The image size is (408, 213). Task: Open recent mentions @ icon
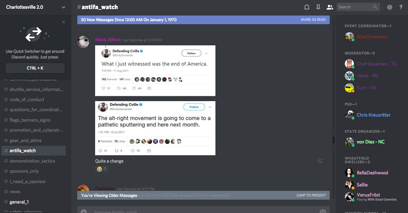tap(390, 7)
